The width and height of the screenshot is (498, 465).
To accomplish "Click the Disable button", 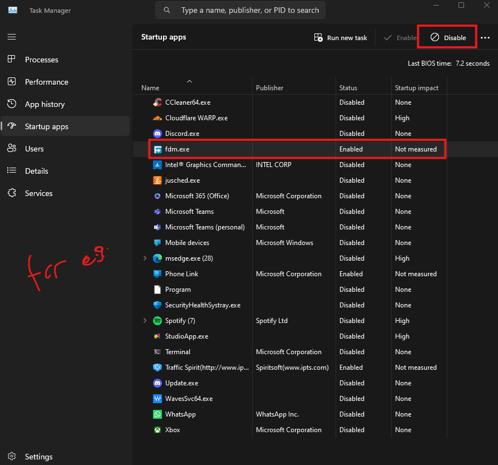I will tap(448, 37).
